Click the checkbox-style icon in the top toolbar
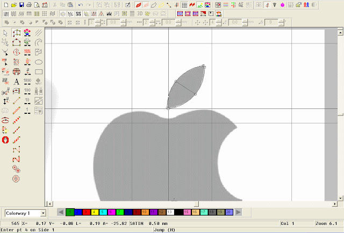The image size is (344, 233). pyautogui.click(x=128, y=5)
